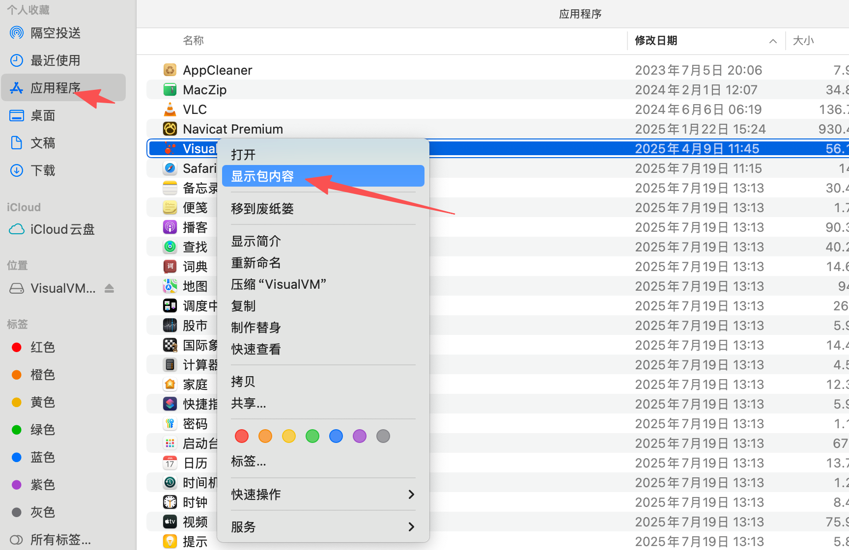Select the VisualVM volume under 位置

point(63,288)
